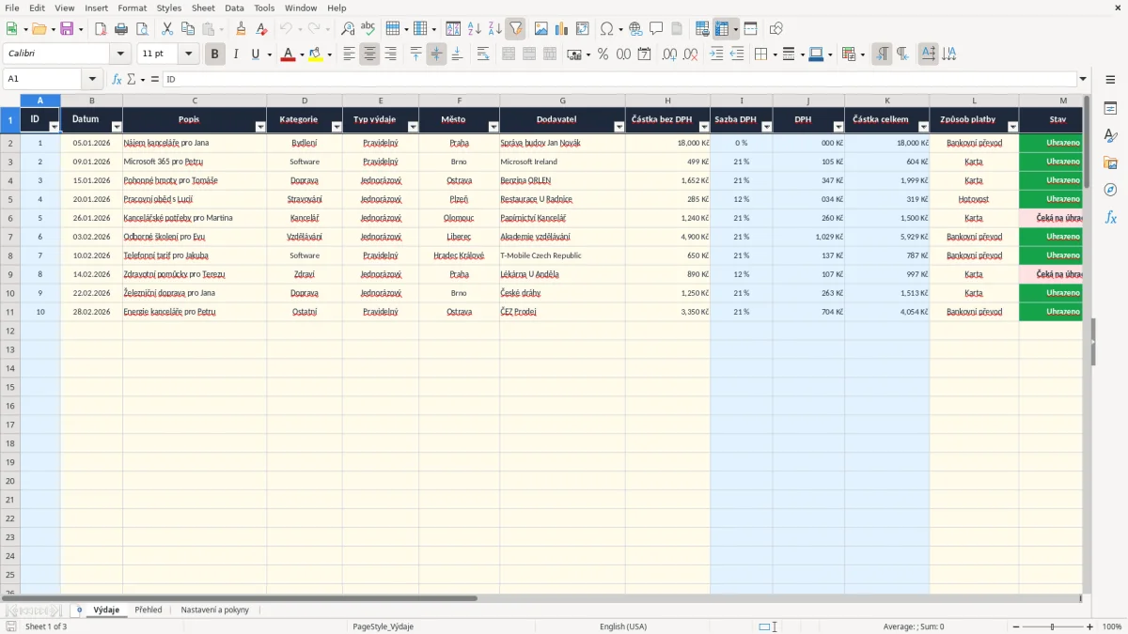
Task: Save the document with the Save icon
Action: (x=67, y=29)
